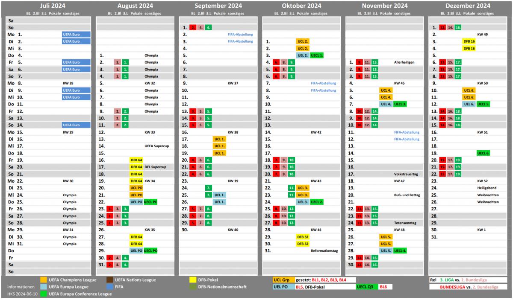Select 'Rel 3. LIGA vs. 2. Bundesliga' legend row
This screenshot has width=513, height=300.
click(x=468, y=280)
